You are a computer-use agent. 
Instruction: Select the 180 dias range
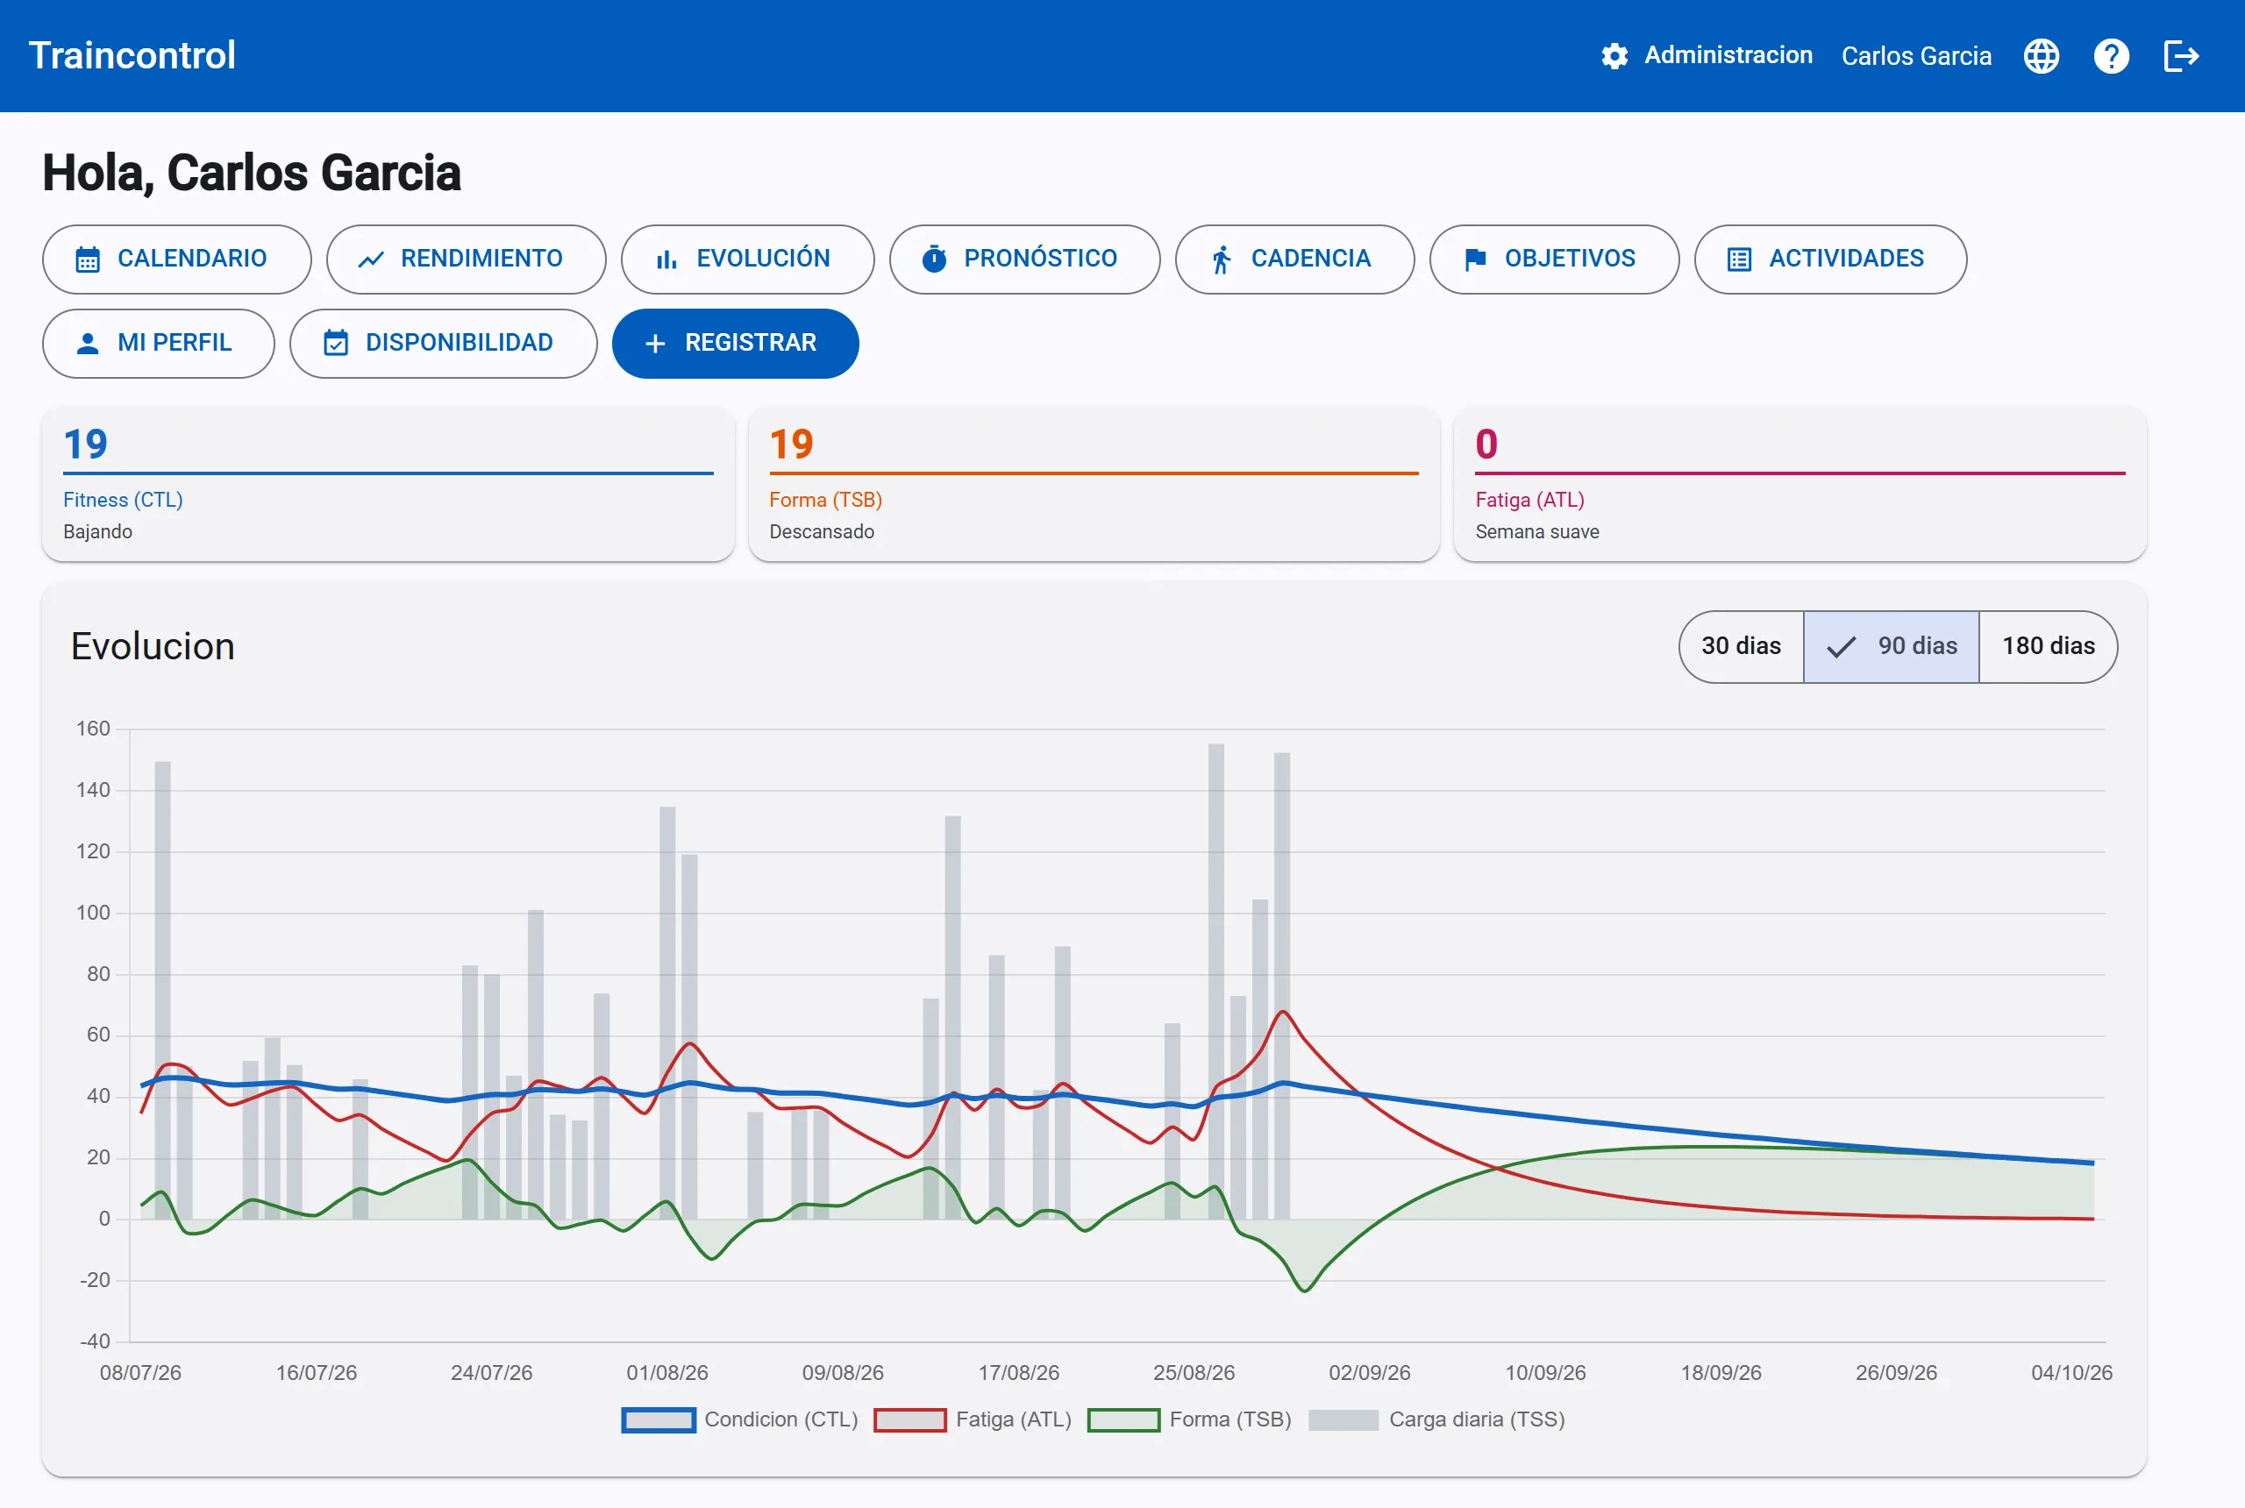coord(2049,646)
